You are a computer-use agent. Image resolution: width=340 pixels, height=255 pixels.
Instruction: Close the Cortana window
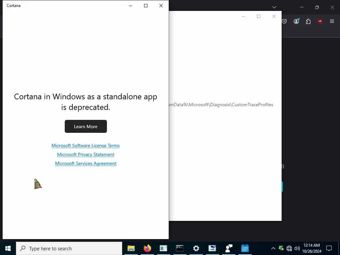[x=161, y=6]
